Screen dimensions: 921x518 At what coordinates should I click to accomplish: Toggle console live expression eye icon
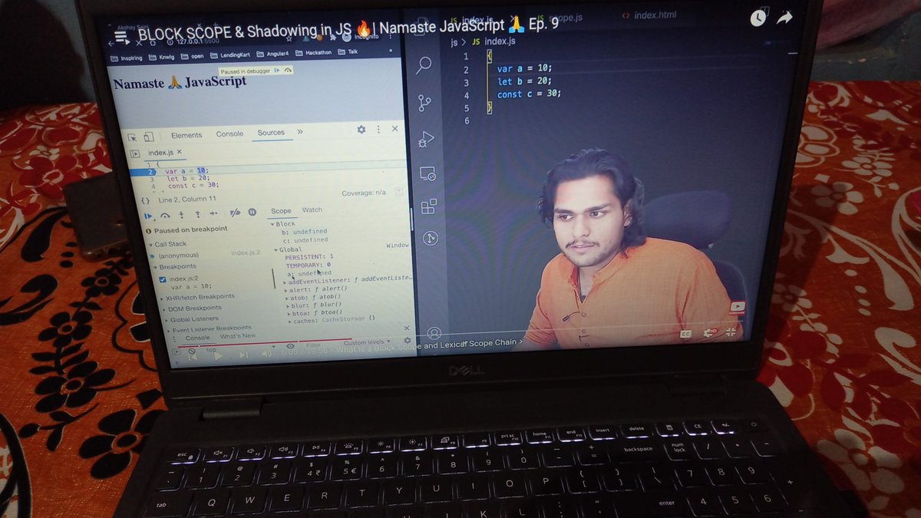click(x=291, y=346)
